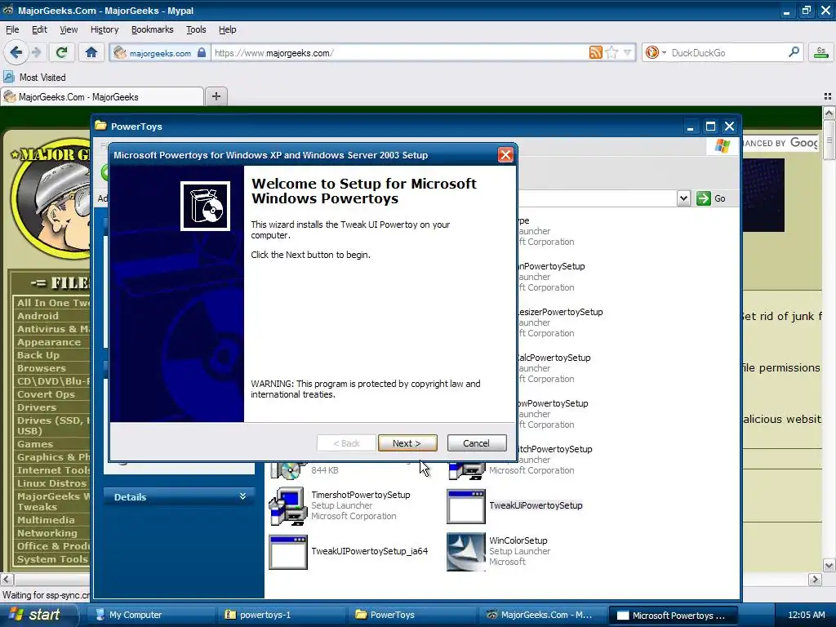Screen dimensions: 836x627
Task: Click Next in the Powertoys setup wizard
Action: tap(407, 443)
